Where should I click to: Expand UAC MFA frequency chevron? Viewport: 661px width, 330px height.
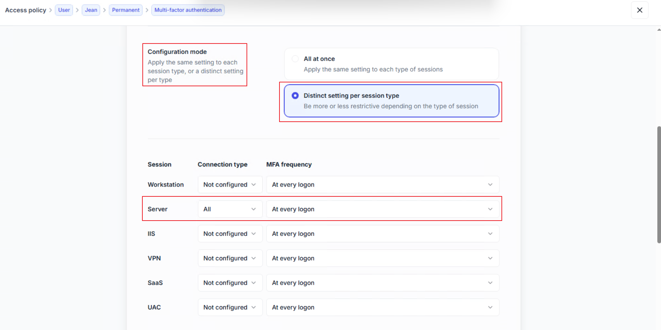490,308
